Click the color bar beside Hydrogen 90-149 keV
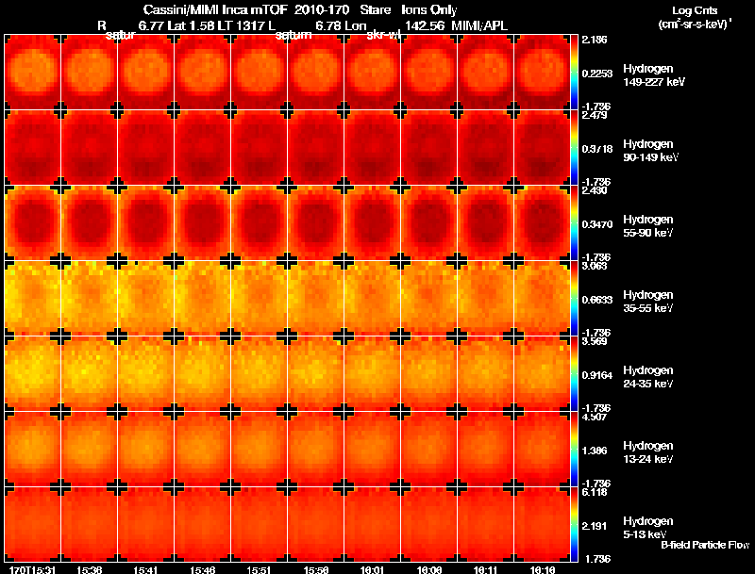This screenshot has height=574, width=755. point(574,148)
